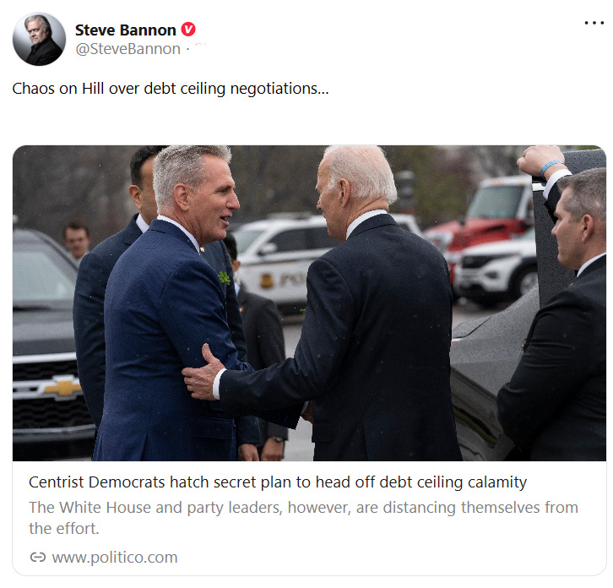Open the article preview photo of the handshake
Viewport: 613px width, 588px height.
pos(309,303)
